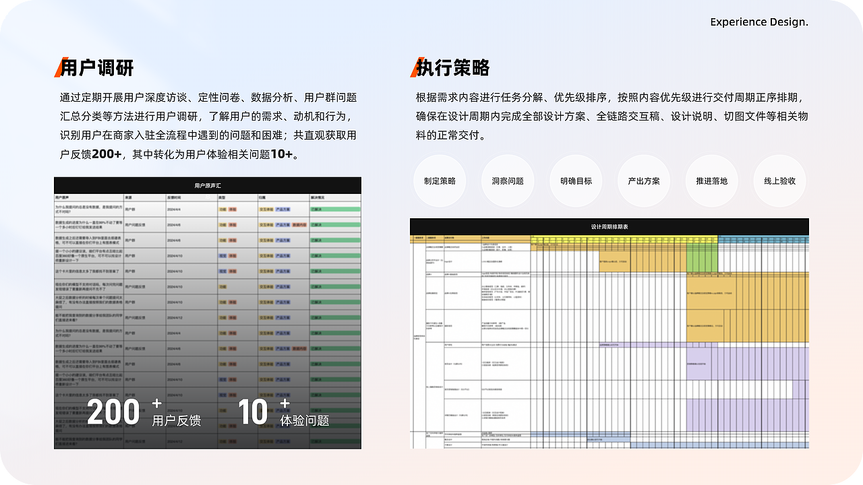The width and height of the screenshot is (863, 485).
Task: Select the 明确目标 stage circle
Action: point(576,181)
